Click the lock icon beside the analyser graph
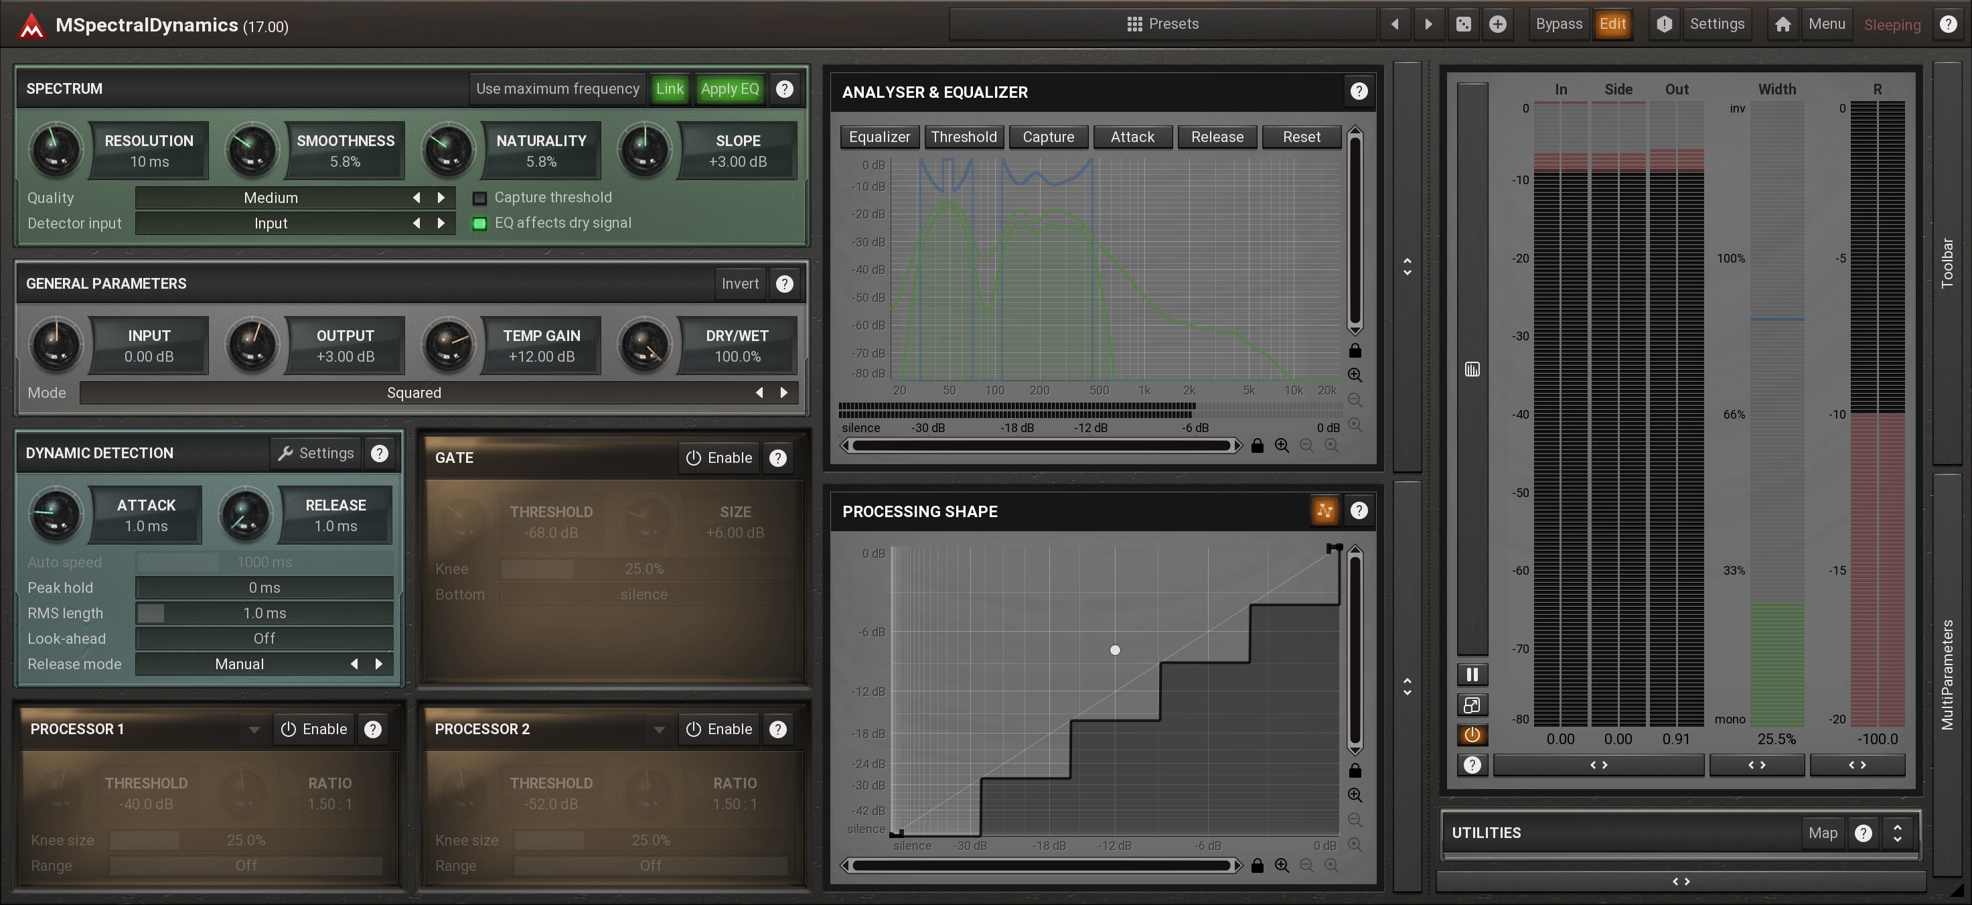The image size is (1972, 905). (1354, 350)
